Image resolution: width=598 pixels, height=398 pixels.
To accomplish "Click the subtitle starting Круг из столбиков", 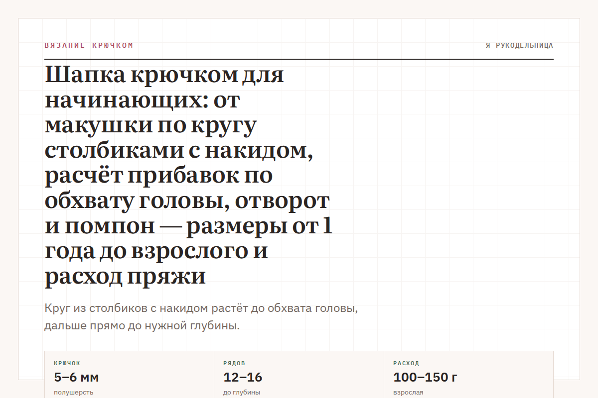I will (201, 317).
